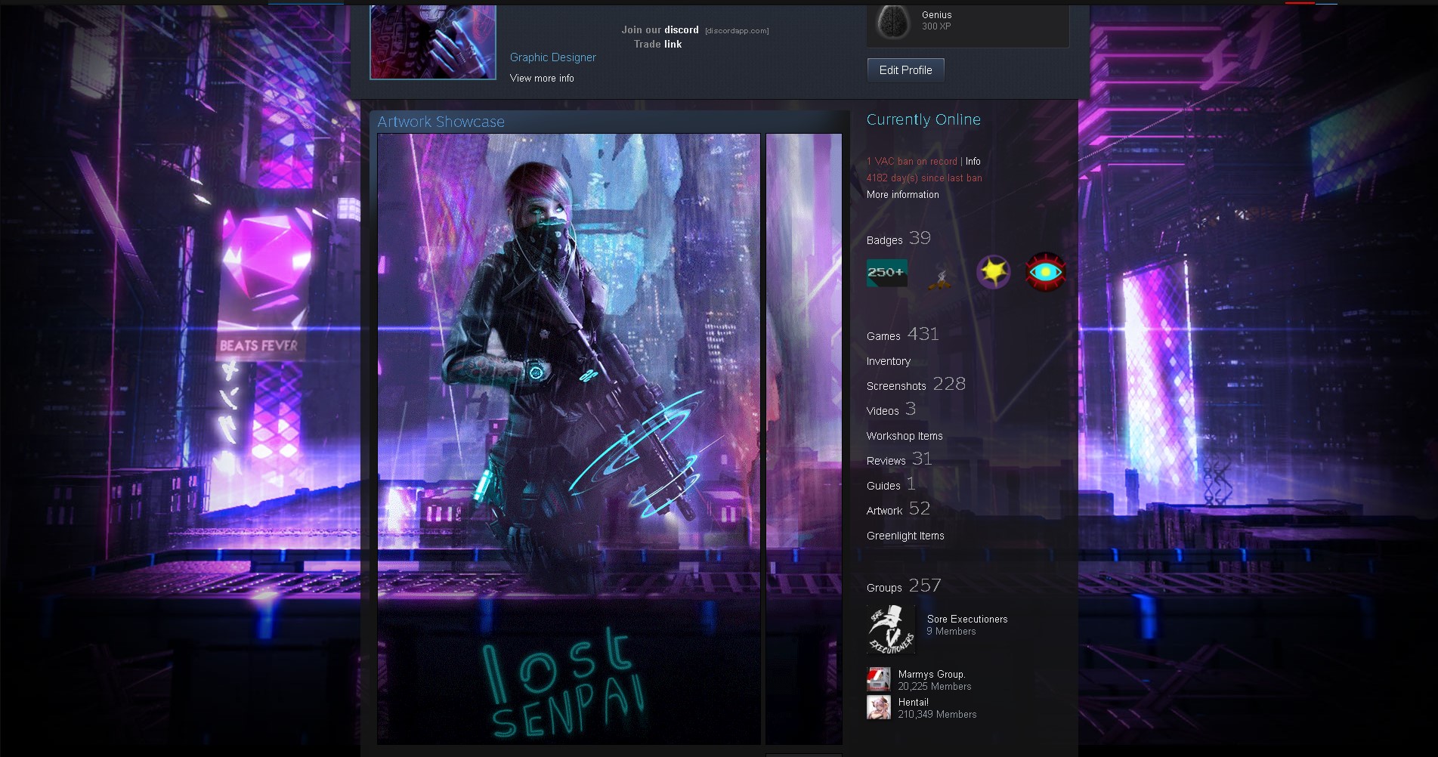Open the campfire badge icon

(940, 277)
